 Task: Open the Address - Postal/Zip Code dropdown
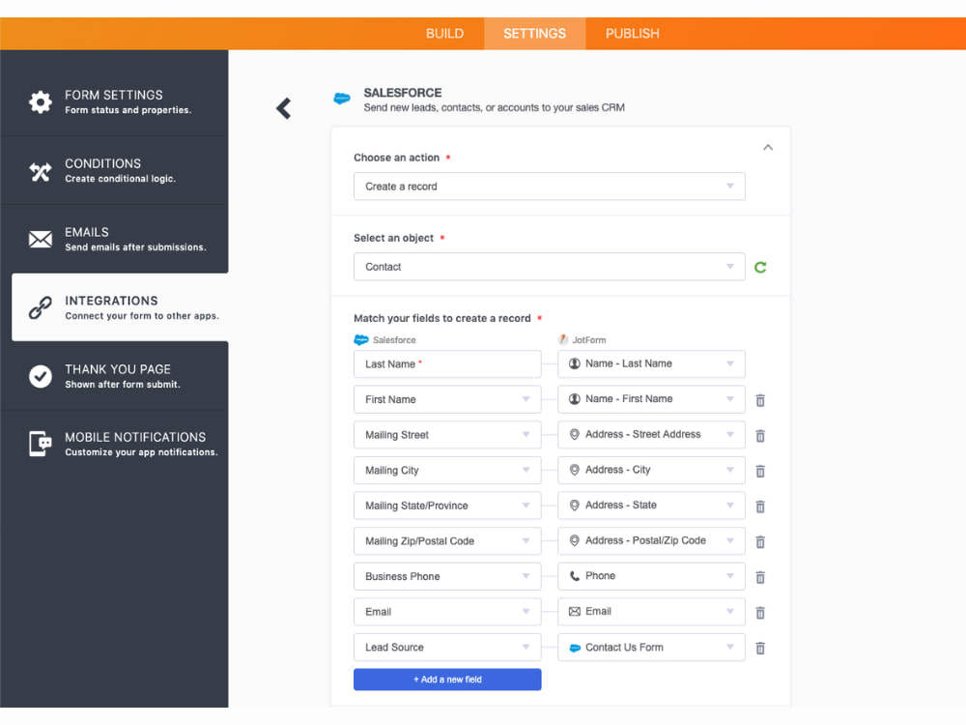click(x=651, y=540)
